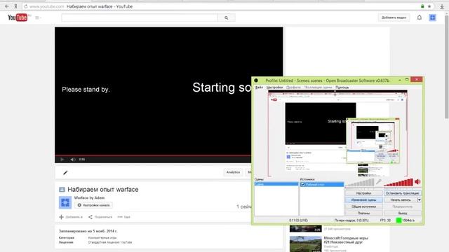Reload the page in the address bar

click(x=26, y=6)
